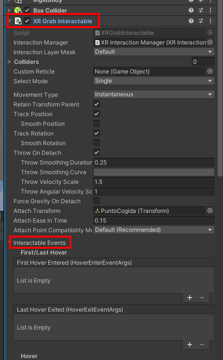Image resolution: width=223 pixels, height=360 pixels.
Task: Click the Hover section heading
Action: [x=29, y=356]
